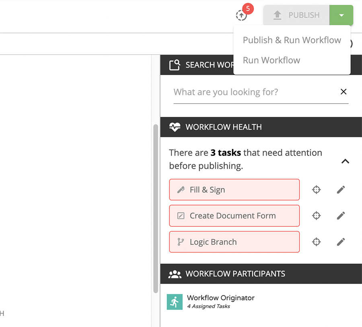The image size is (362, 327).
Task: Click the Workflow Health heartbeat icon
Action: coord(175,126)
